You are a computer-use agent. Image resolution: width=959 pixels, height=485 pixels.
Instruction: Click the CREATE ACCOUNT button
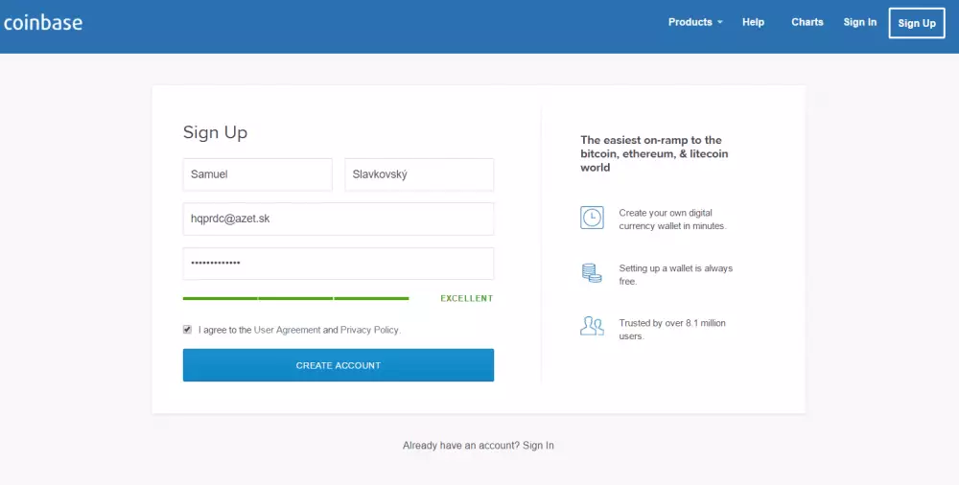(x=339, y=365)
